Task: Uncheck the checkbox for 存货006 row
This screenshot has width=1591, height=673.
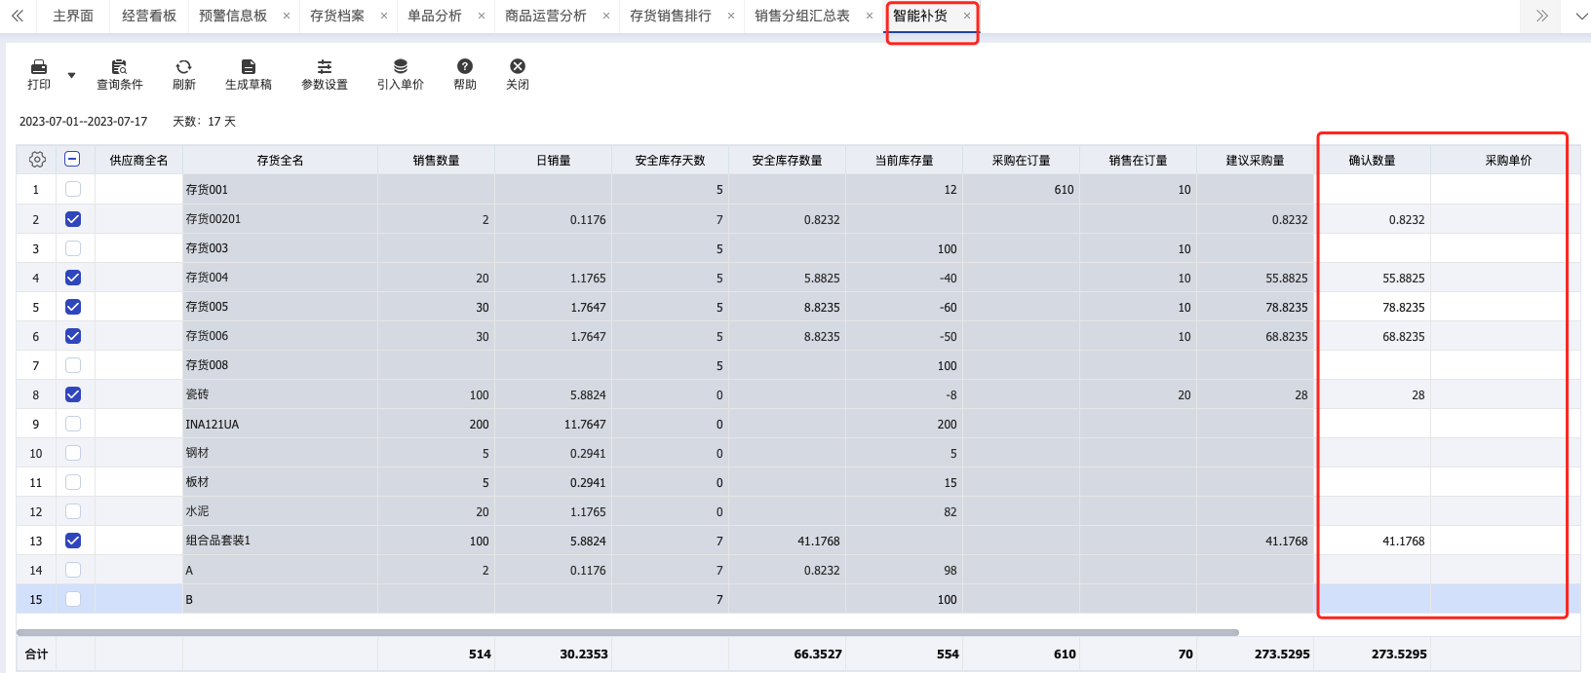Action: (x=73, y=336)
